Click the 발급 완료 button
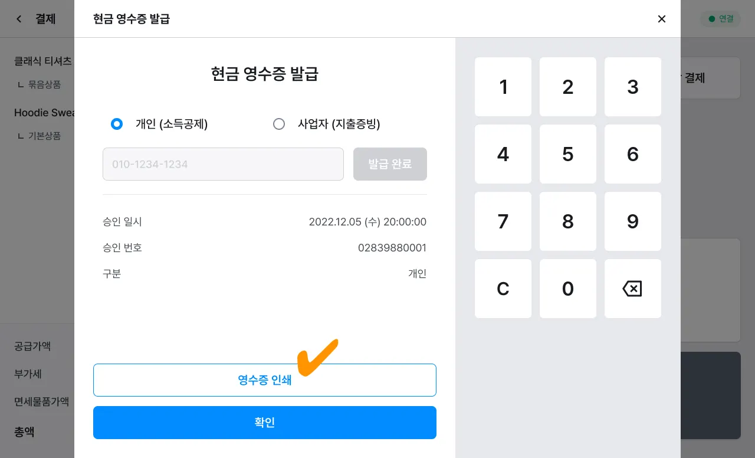 pos(390,164)
